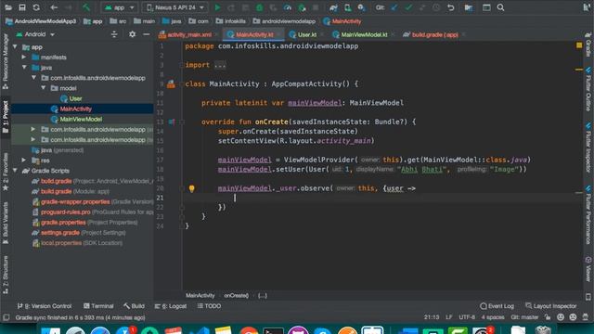Open proguard-rules.pro in Gradle Scripts
The image size is (594, 334).
66,212
